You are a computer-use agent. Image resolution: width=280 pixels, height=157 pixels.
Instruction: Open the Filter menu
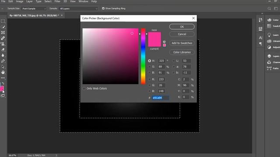point(57,1)
